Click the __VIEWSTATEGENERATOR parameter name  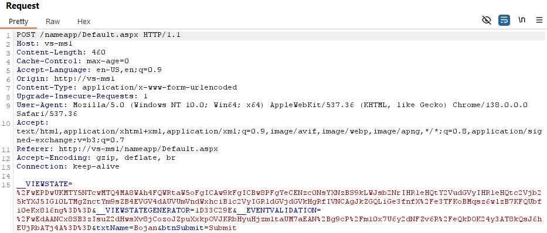(x=143, y=210)
